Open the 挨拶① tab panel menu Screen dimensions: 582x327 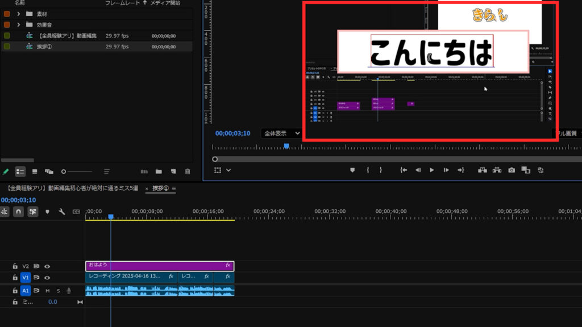pyautogui.click(x=174, y=188)
